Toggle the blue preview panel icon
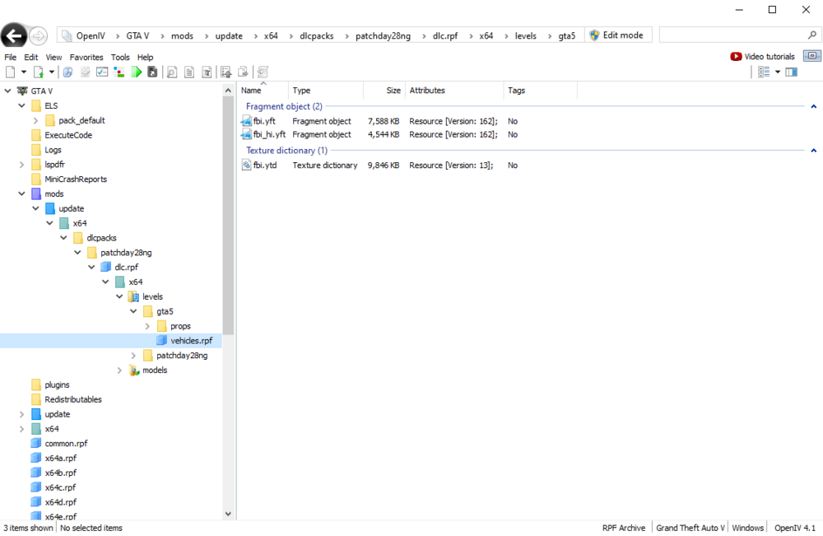 [791, 72]
